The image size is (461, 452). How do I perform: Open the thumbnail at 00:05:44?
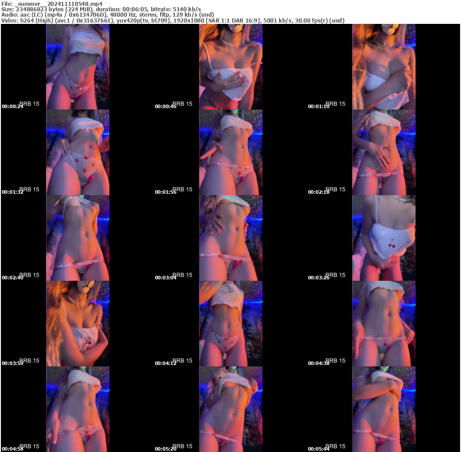pyautogui.click(x=384, y=409)
